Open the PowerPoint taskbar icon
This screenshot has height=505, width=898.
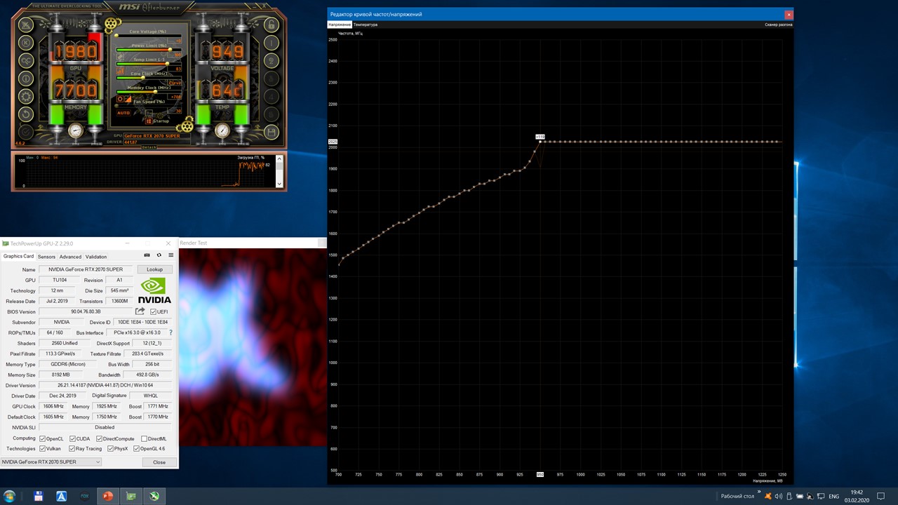point(108,496)
